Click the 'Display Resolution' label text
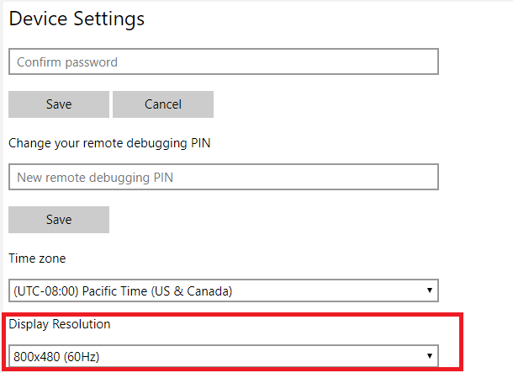Image resolution: width=513 pixels, height=373 pixels. 60,324
